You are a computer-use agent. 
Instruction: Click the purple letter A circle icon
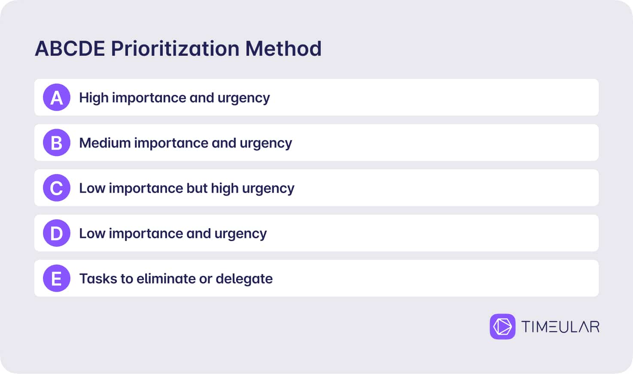[57, 97]
